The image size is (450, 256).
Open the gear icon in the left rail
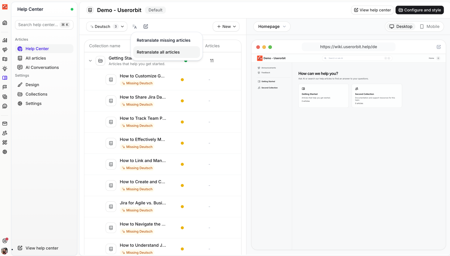pos(5,152)
